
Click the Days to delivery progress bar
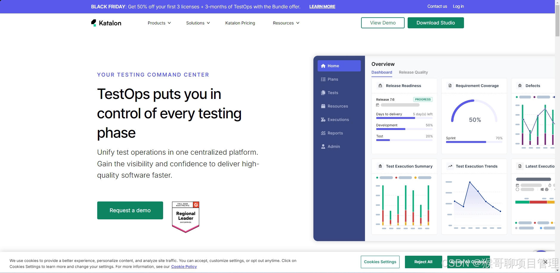404,118
